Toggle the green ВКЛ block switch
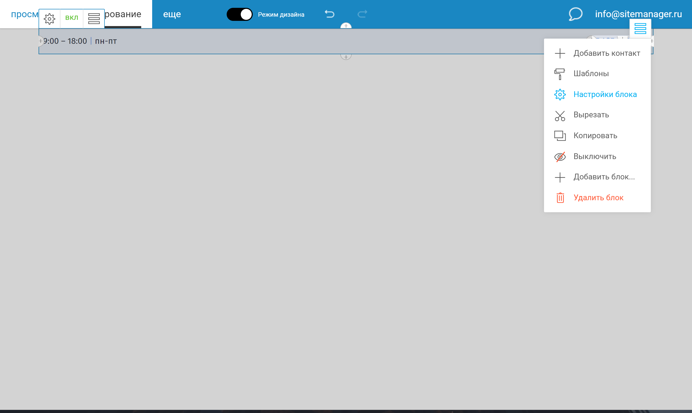The width and height of the screenshot is (692, 413). (x=71, y=18)
